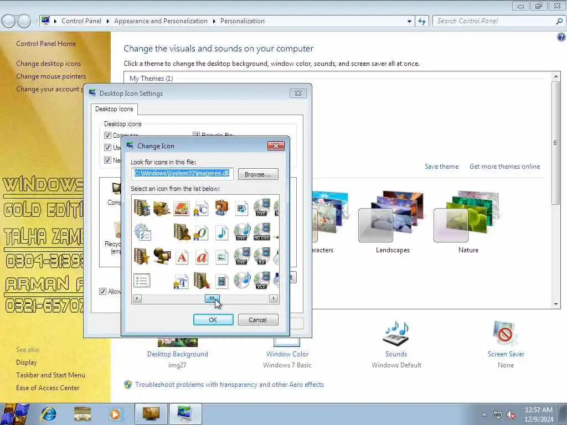
Task: Expand the arrow after Control Panel breadcrumb
Action: click(108, 22)
